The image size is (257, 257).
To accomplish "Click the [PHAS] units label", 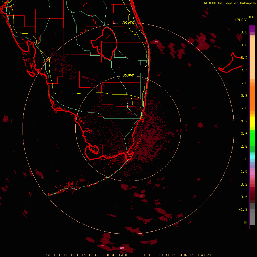I will click(241, 20).
